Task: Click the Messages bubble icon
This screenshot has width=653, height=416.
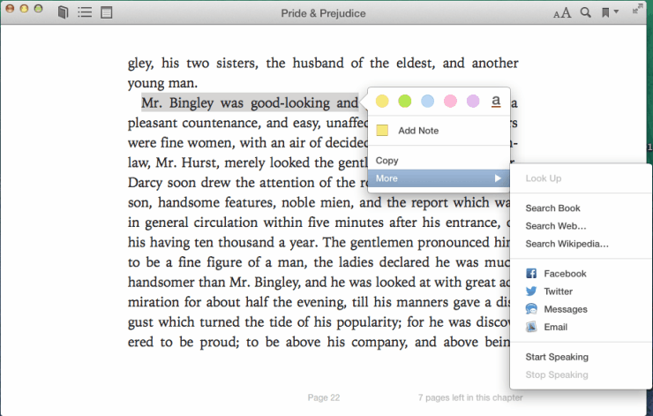Action: (531, 309)
